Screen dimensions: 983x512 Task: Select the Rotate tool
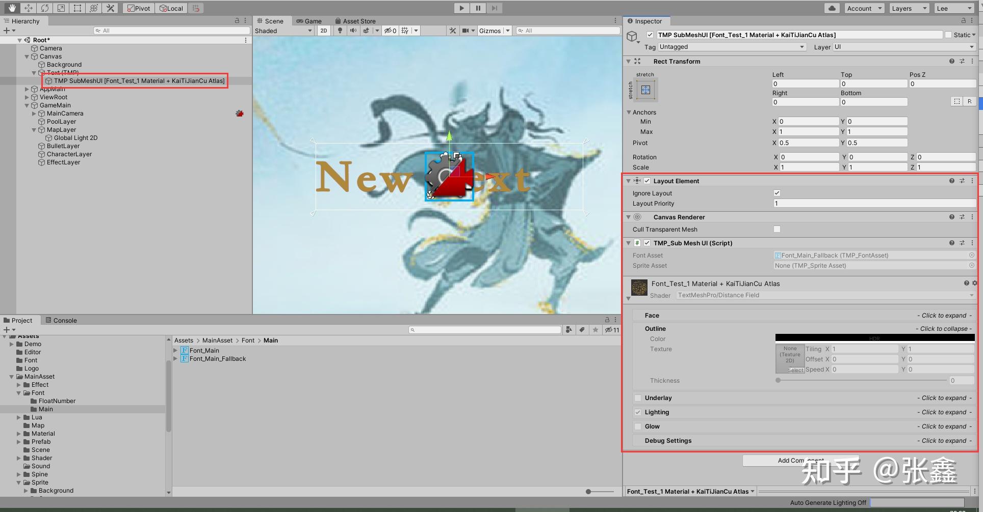pos(44,8)
